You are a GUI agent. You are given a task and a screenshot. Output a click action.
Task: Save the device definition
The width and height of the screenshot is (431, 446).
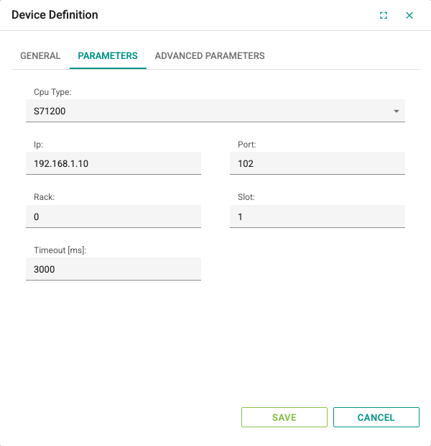click(284, 417)
